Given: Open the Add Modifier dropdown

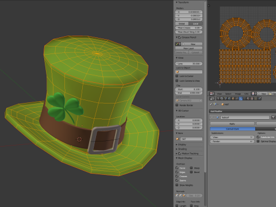Looking at the screenshot, I should coord(243,111).
